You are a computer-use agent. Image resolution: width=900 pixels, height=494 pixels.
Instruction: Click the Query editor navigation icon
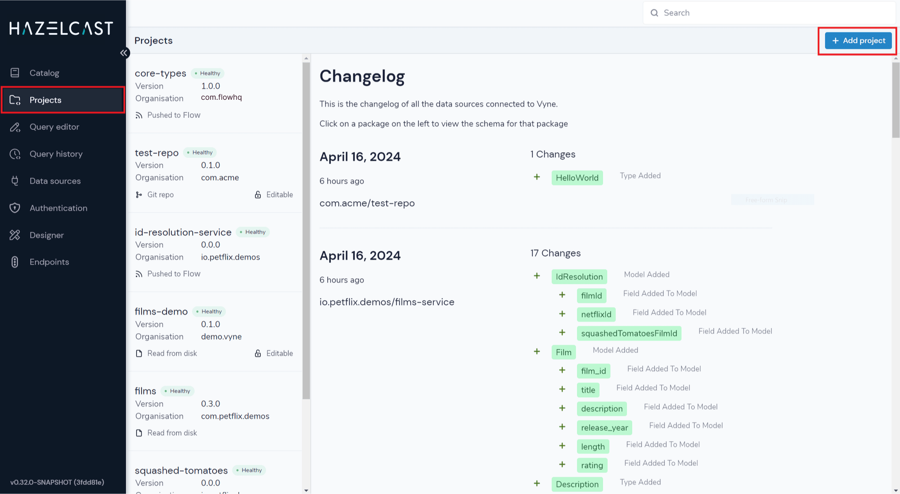click(x=15, y=127)
